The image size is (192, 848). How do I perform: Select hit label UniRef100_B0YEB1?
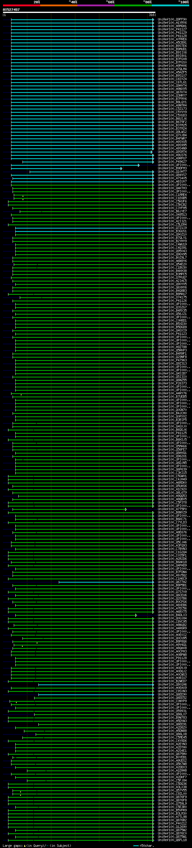pos(172,757)
